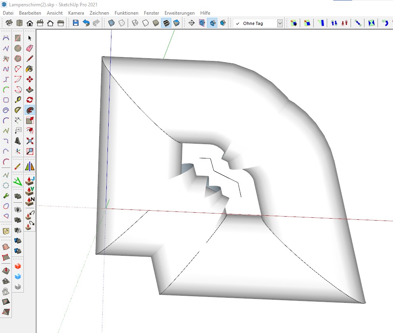Select the Rectangle drawing tool
Viewport: 393px width, 333px height.
coord(18,38)
